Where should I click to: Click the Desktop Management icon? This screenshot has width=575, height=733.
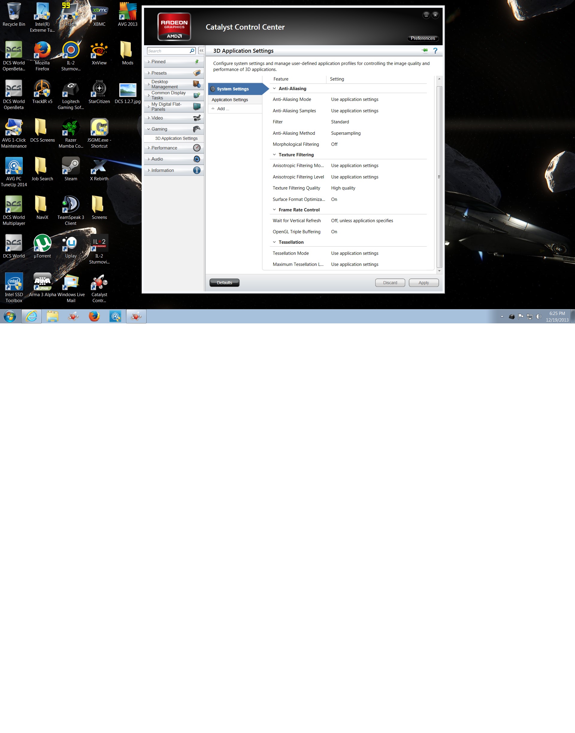coord(197,84)
